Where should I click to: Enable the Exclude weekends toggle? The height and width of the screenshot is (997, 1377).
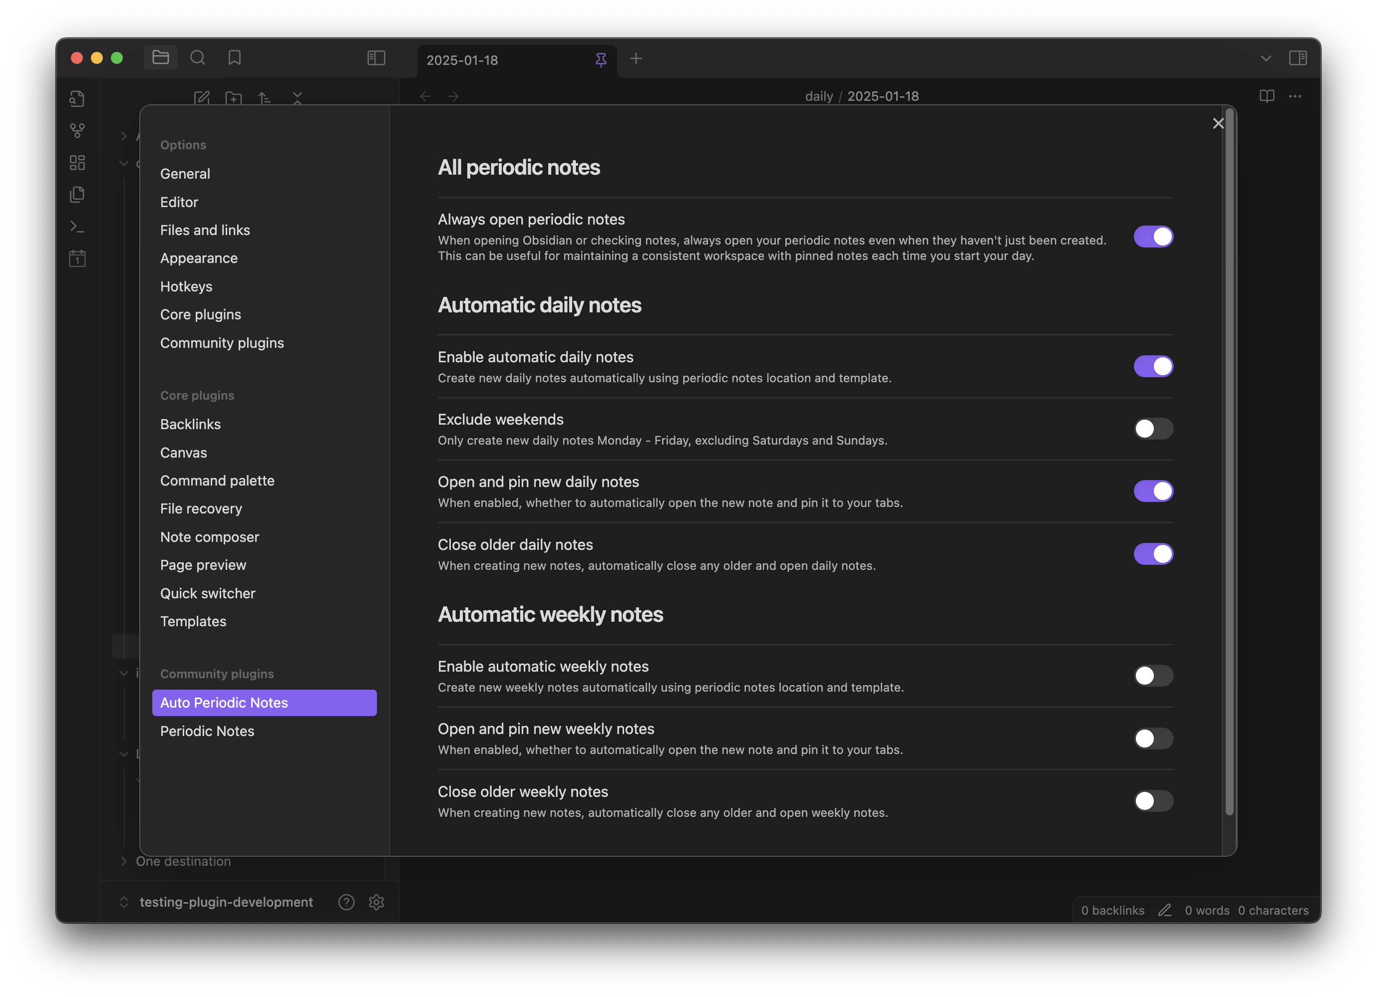coord(1153,429)
